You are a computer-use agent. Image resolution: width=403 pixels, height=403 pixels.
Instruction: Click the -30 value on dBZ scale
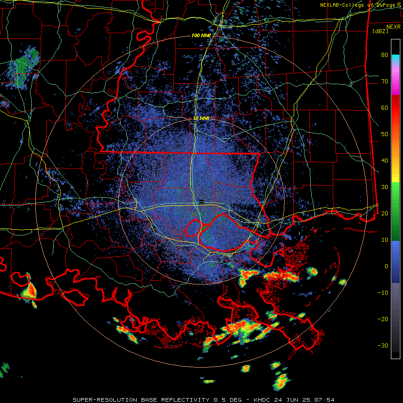coord(383,345)
